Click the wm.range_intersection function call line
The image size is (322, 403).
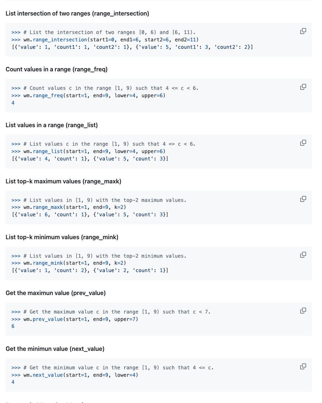[105, 40]
